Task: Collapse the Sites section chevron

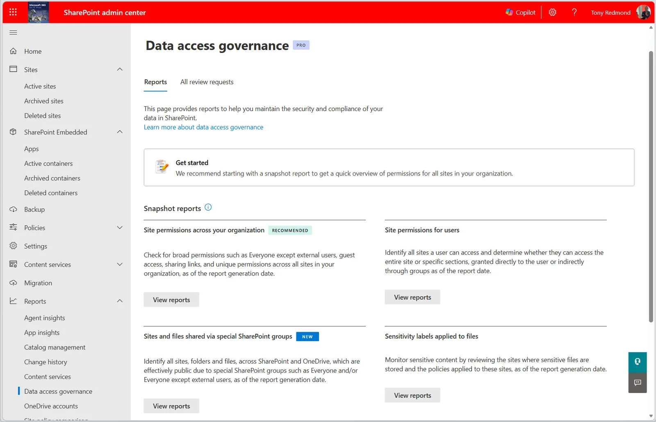Action: coord(120,69)
